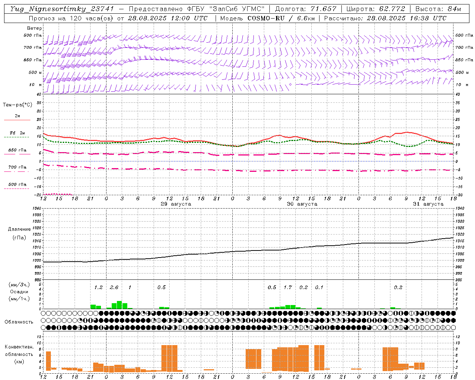Click the 1.2 precipitation total
Screen dimensions: 475x380
98,287
